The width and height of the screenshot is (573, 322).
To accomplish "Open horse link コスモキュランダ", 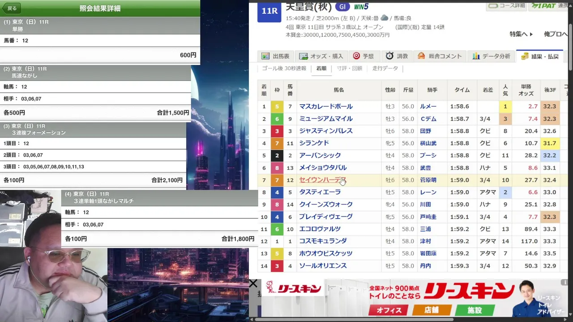I will (x=323, y=241).
